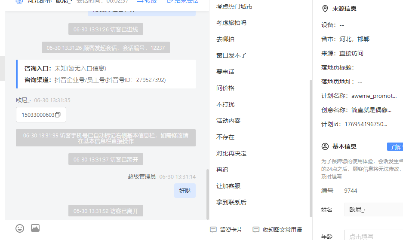Image resolution: width=403 pixels, height=240 pixels.
Task: Click the 计划id 176954196750... value
Action: tap(366, 124)
